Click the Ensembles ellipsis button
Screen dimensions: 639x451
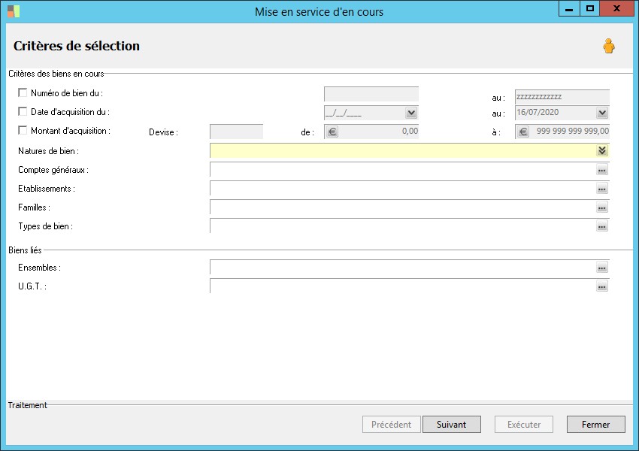click(602, 268)
